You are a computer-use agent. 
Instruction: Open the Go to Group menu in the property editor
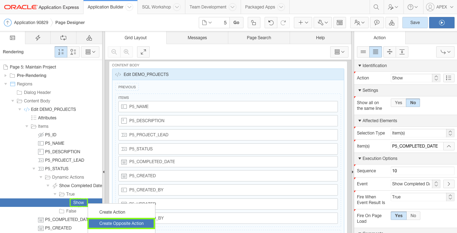coord(445,52)
